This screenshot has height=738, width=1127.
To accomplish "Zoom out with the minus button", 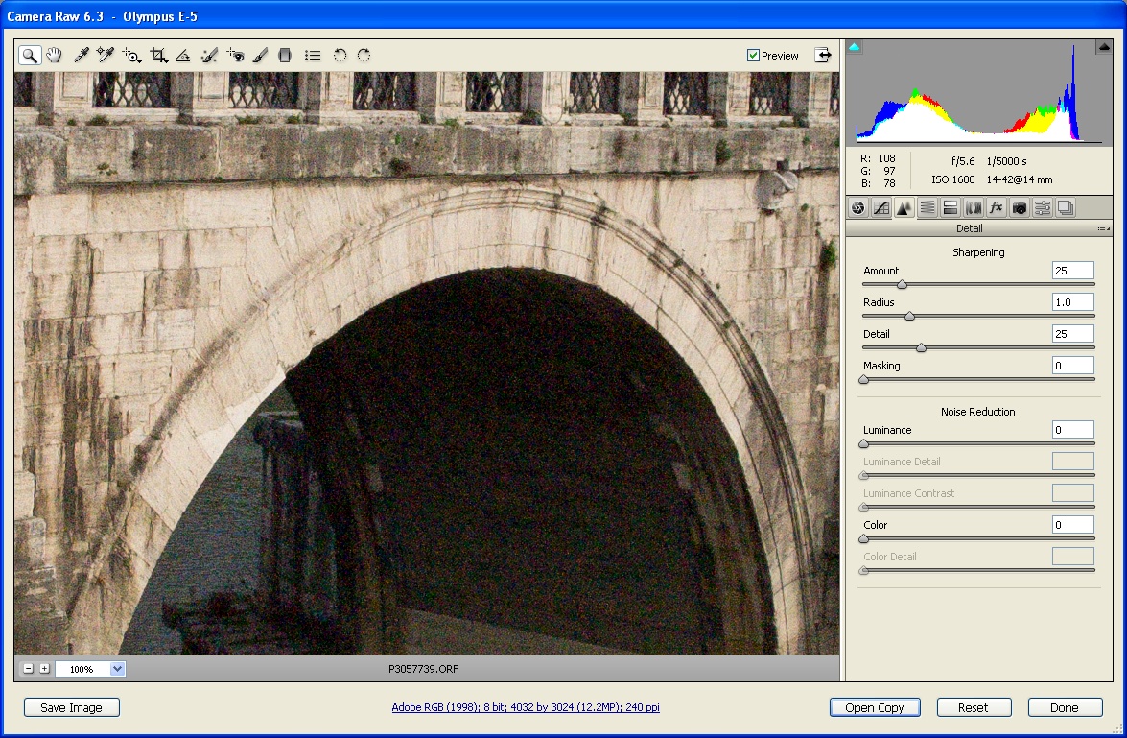I will pos(28,669).
